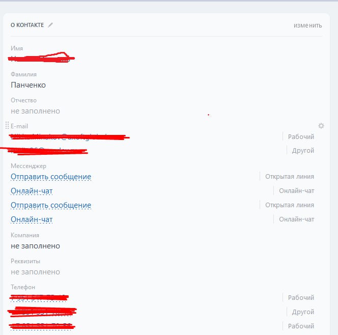Click the Рабочий label of first phone

tap(301, 297)
